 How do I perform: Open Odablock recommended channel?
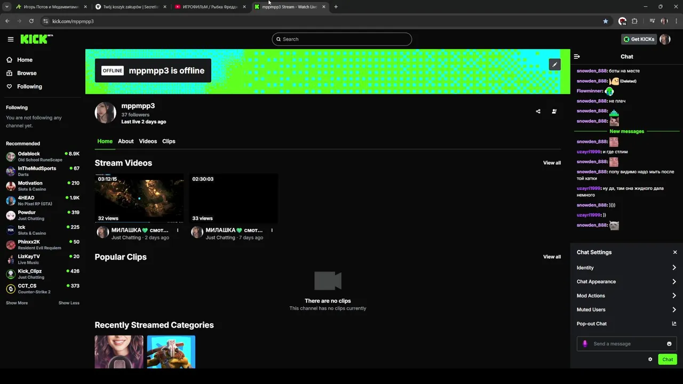43,157
